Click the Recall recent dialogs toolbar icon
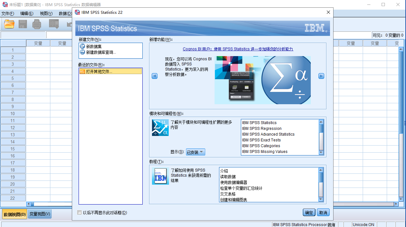 (54, 24)
